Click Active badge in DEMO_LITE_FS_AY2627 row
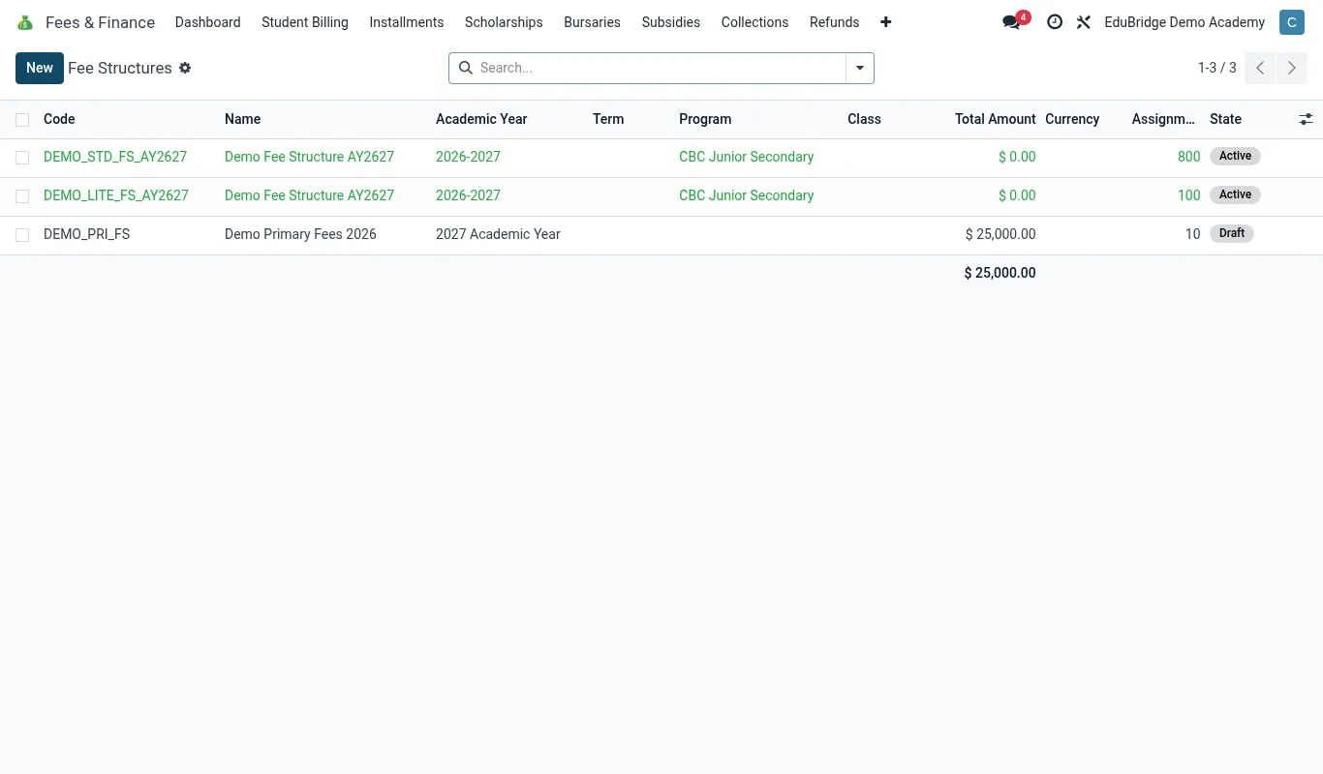 click(x=1235, y=194)
